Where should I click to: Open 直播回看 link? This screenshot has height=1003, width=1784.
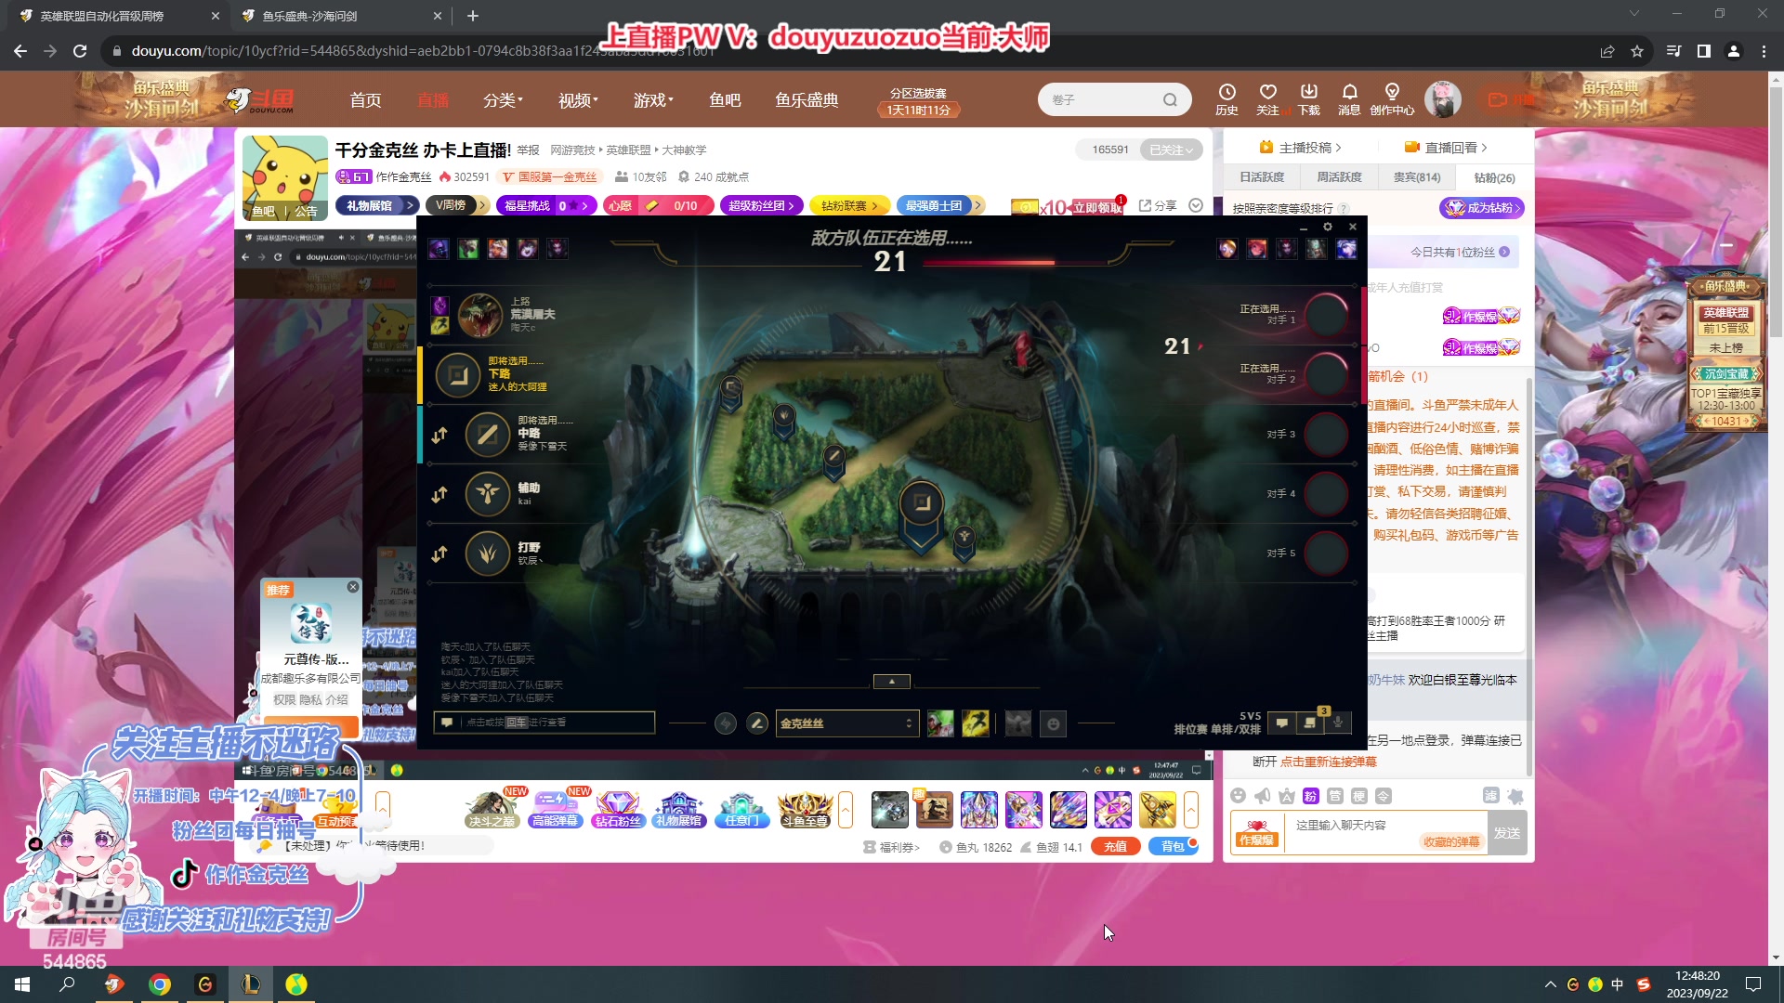[1445, 148]
